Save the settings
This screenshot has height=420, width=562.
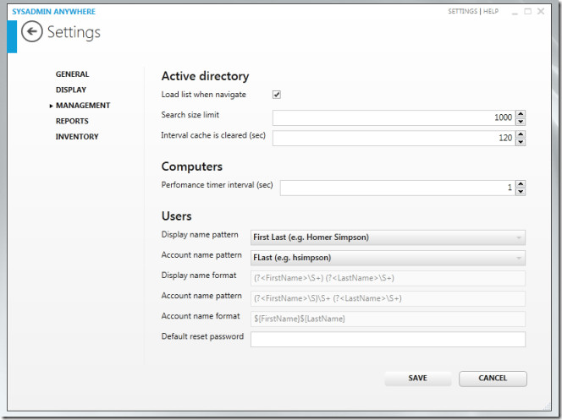pos(418,379)
